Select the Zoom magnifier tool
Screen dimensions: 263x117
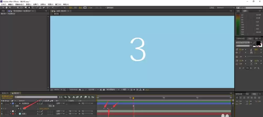coord(10,8)
